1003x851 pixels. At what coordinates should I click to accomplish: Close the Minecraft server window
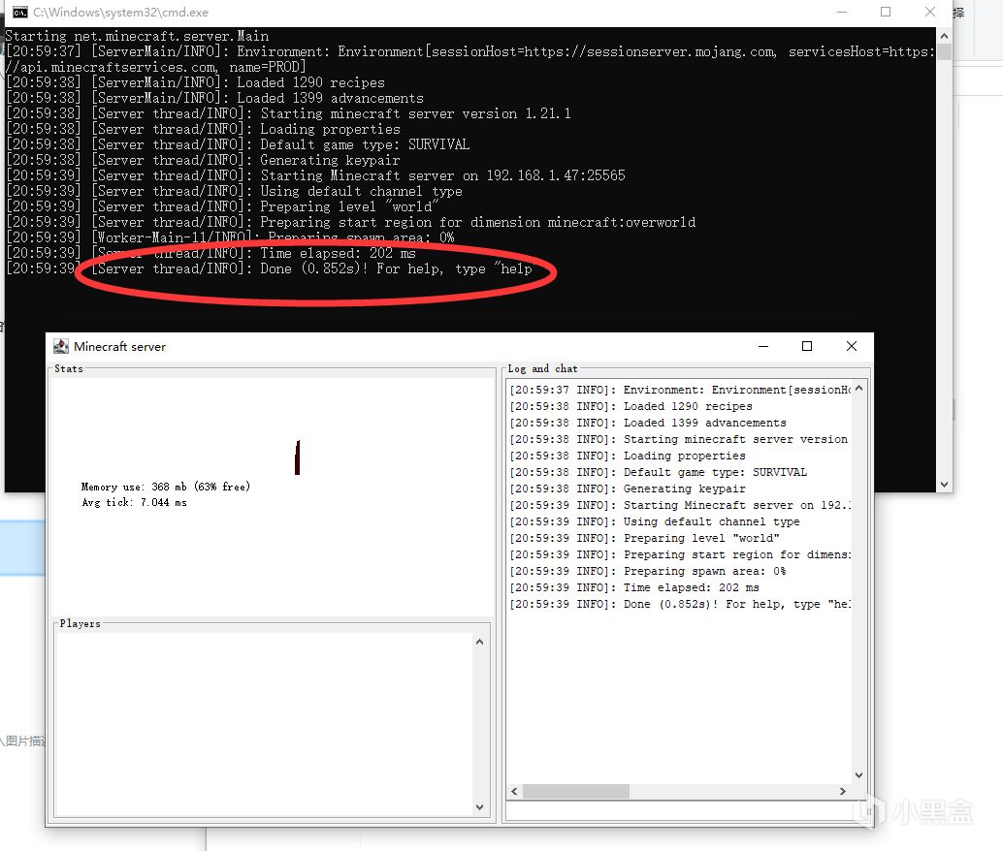tap(852, 346)
